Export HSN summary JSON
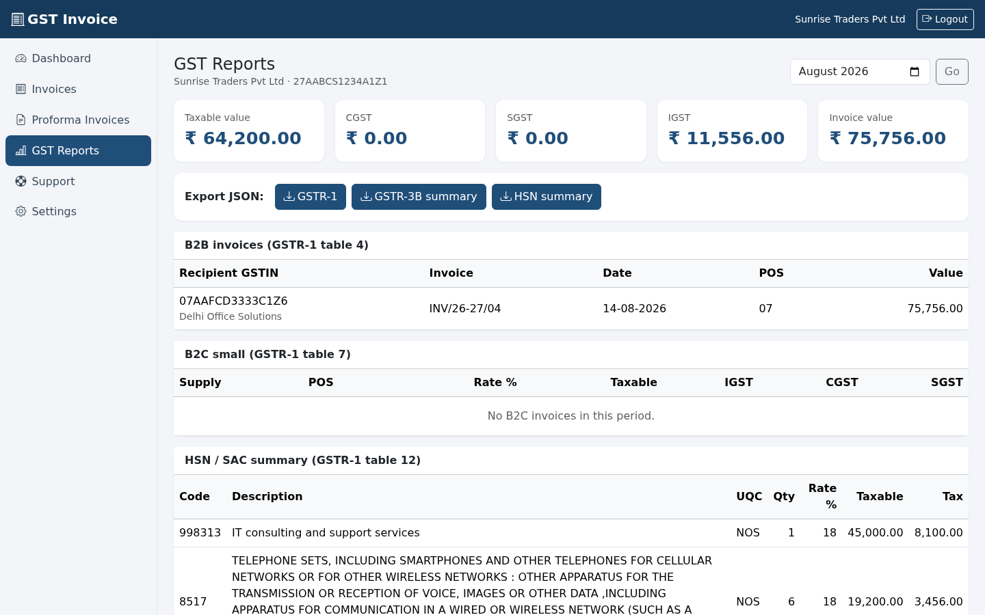The height and width of the screenshot is (615, 985). pos(547,197)
